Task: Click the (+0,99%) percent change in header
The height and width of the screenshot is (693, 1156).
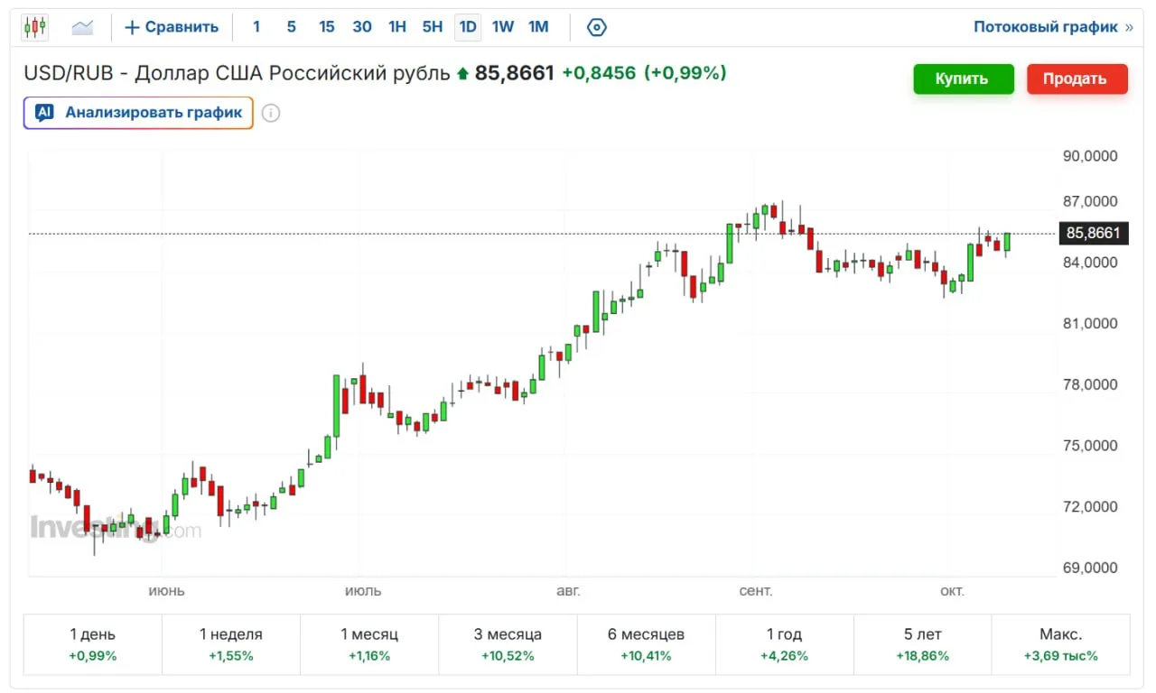Action: 685,73
